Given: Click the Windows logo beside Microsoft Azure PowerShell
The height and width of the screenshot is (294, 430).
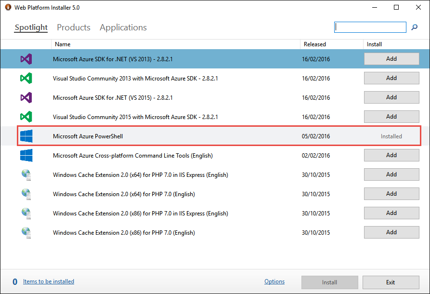Looking at the screenshot, I should click(26, 136).
